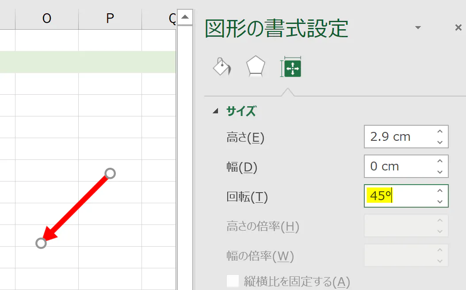Screen dimensions: 466x290
Task: Click the 高さ(E) label
Action: point(245,138)
